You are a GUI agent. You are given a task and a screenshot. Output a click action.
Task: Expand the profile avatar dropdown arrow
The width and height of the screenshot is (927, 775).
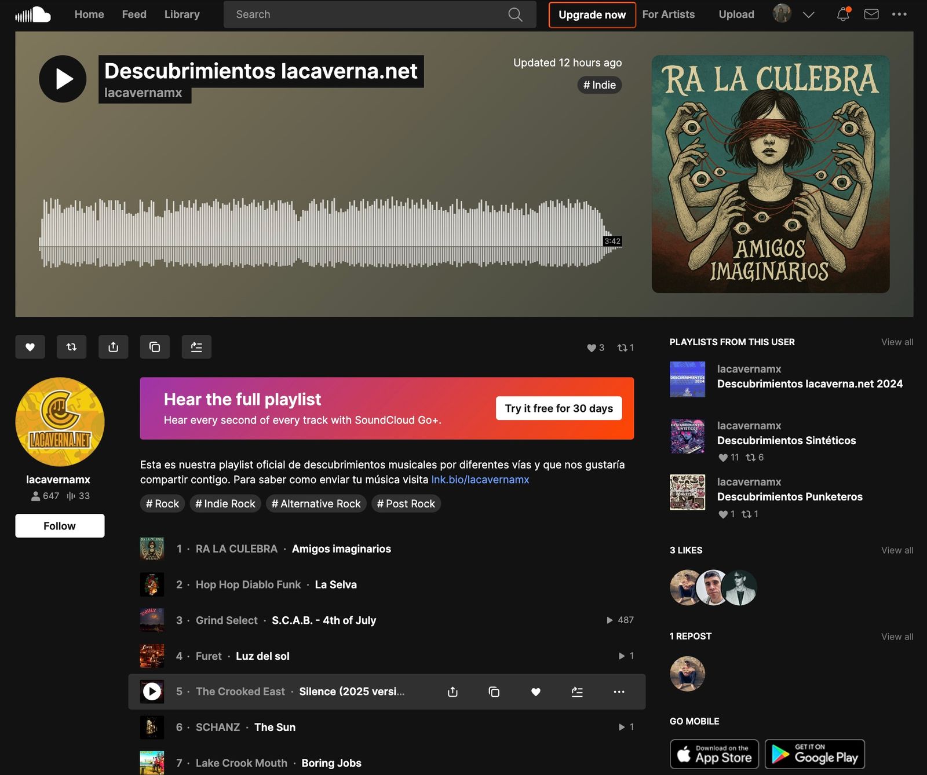coord(809,14)
